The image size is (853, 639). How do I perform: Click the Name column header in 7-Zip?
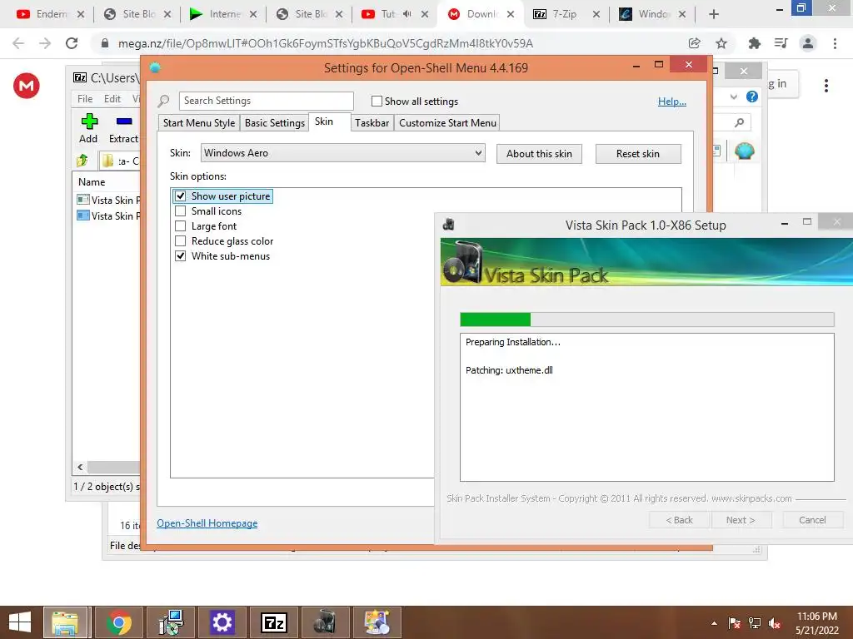pos(92,182)
